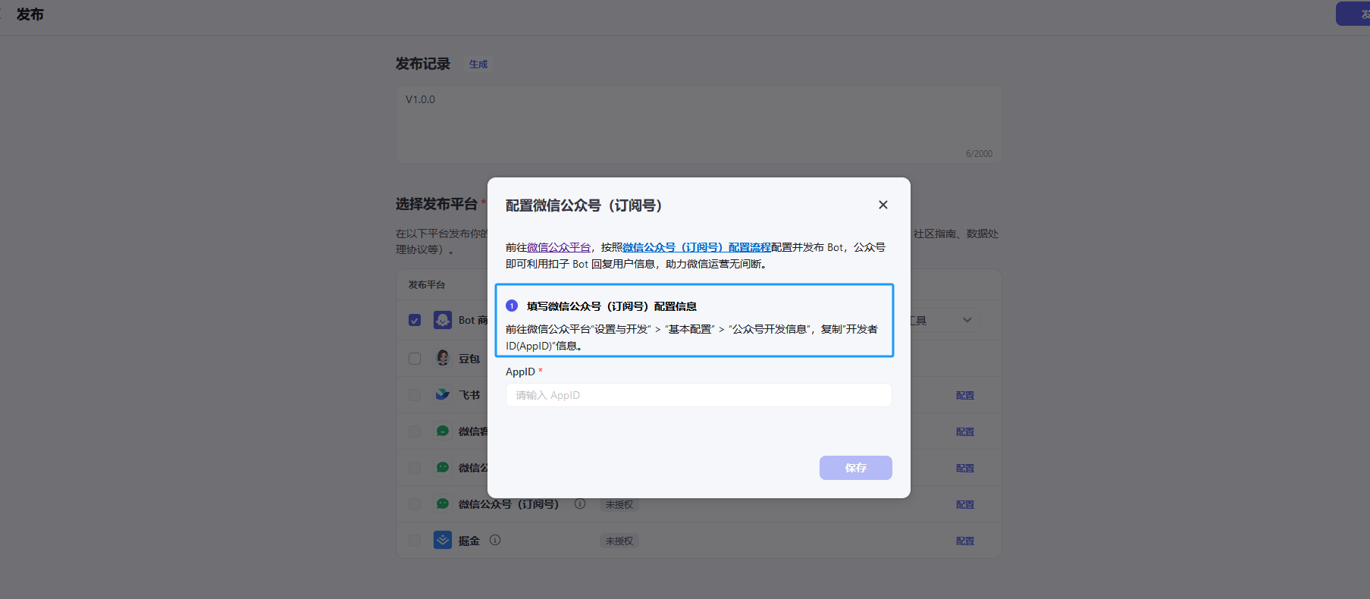Open the 微信公众平台 link
This screenshot has height=599, width=1370.
(558, 247)
